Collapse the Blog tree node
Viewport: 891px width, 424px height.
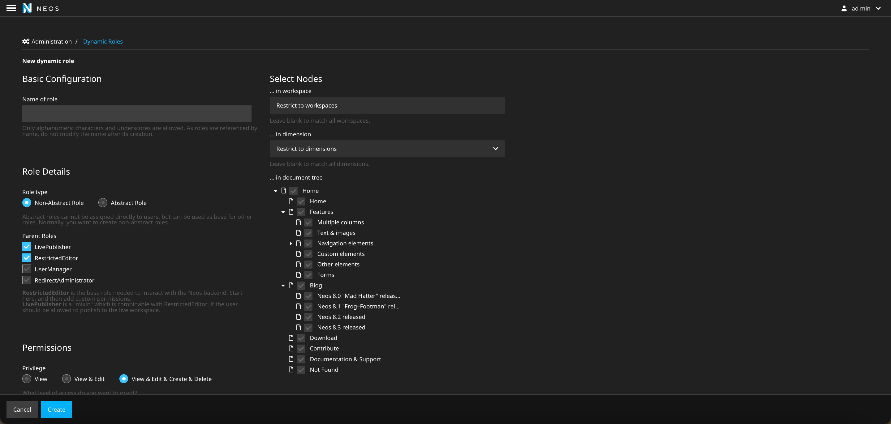tap(283, 286)
